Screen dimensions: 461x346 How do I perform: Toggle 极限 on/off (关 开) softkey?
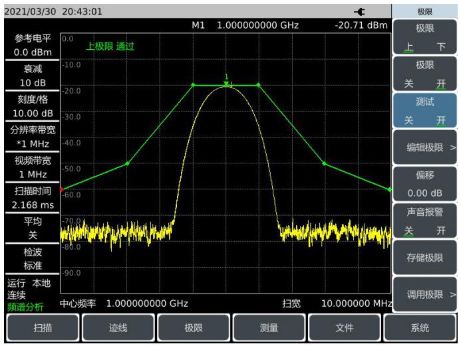pyautogui.click(x=424, y=74)
